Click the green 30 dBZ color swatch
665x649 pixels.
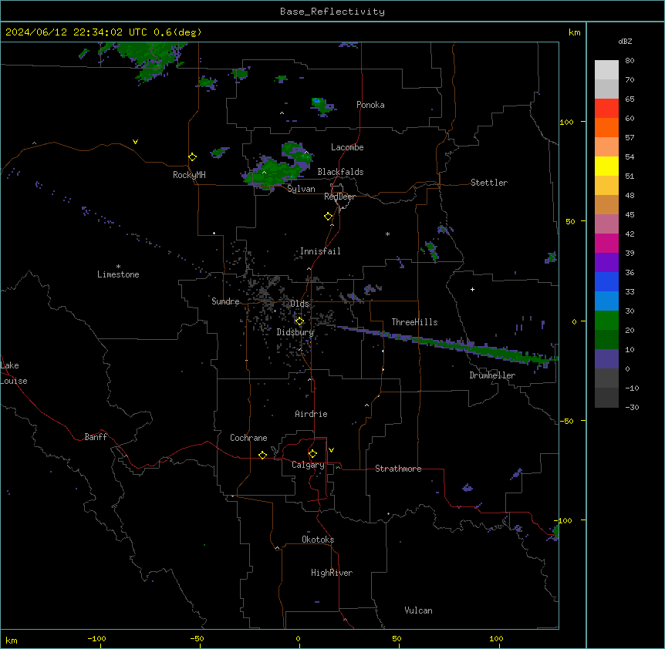point(606,321)
